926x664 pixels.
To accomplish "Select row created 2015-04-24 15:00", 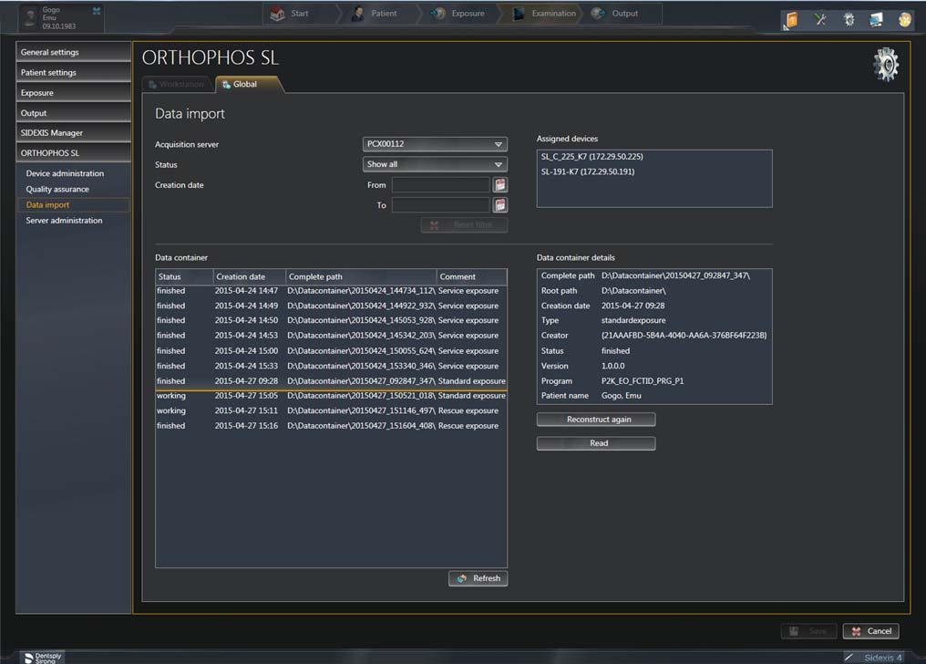I will [331, 351].
